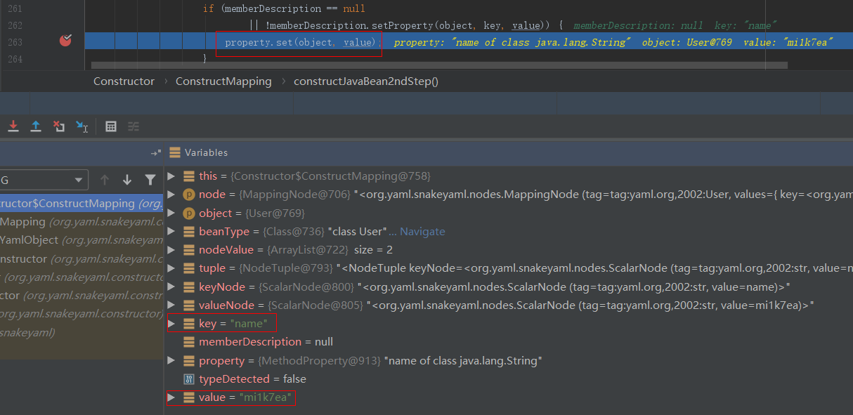853x415 pixels.
Task: Click the ConstructMapping breadcrumb
Action: [223, 81]
